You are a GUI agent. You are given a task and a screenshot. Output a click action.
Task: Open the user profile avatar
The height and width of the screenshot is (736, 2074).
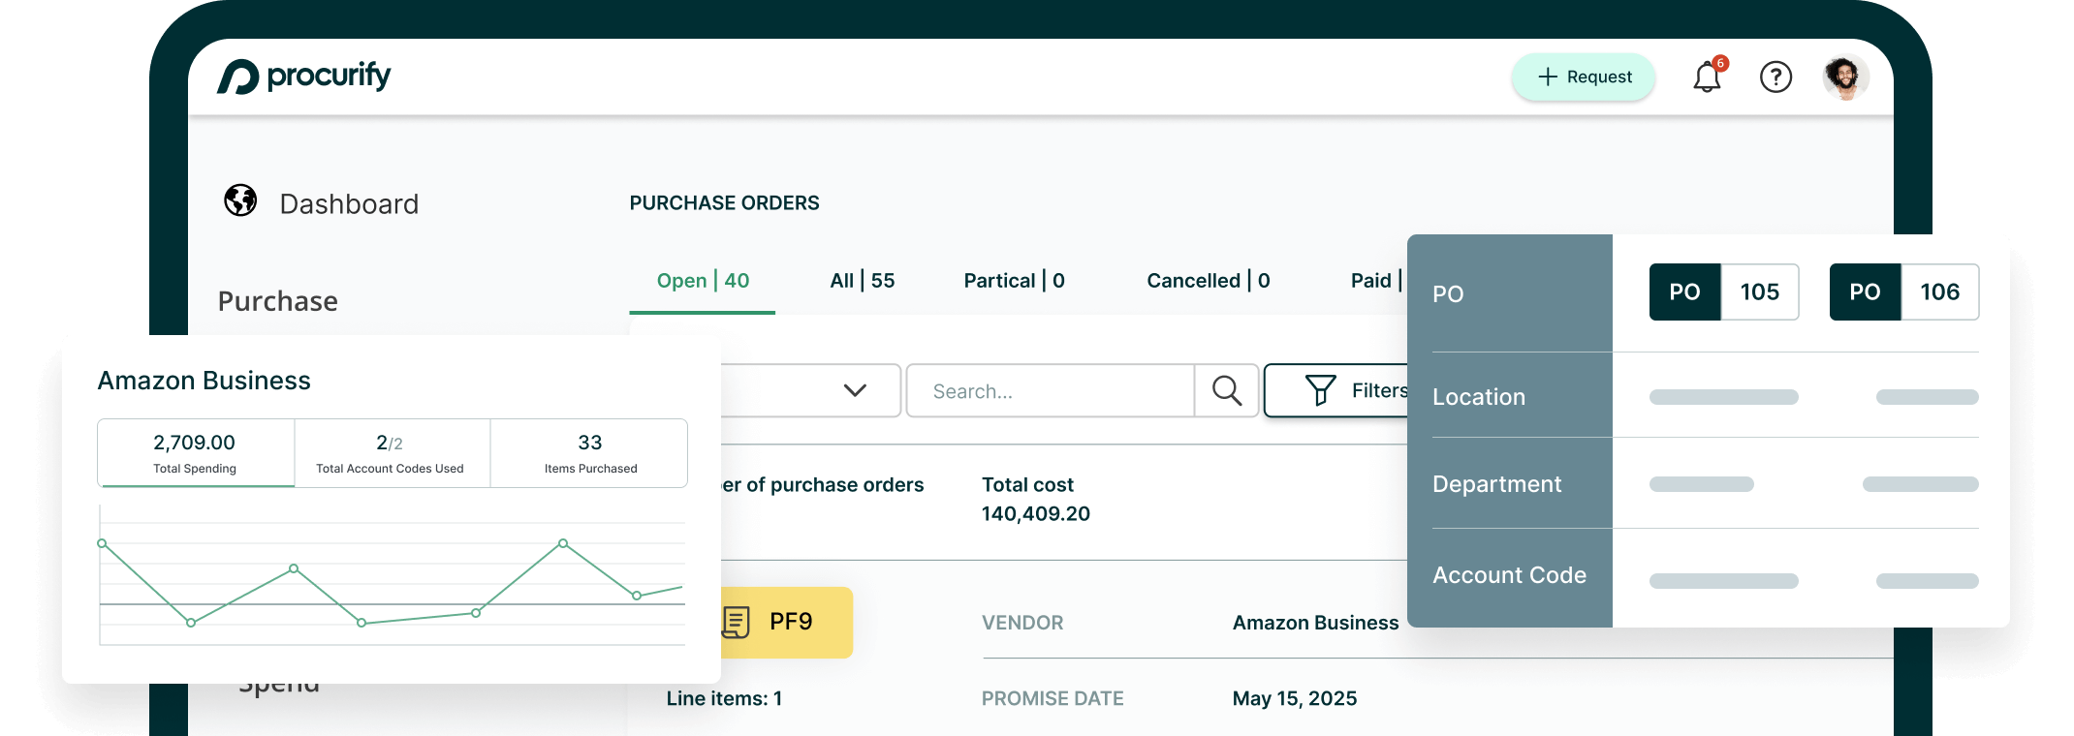[x=1844, y=77]
